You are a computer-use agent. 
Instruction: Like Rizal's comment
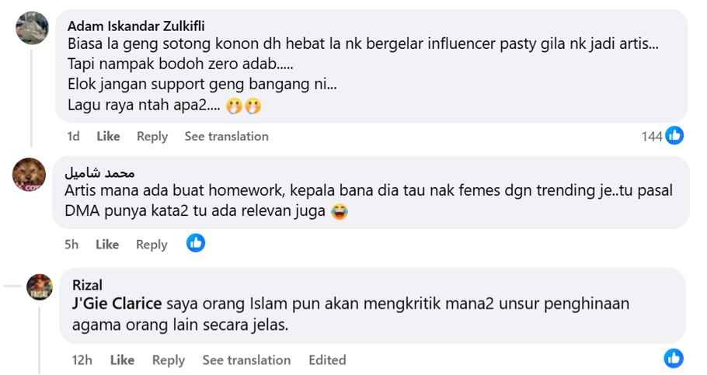click(122, 359)
